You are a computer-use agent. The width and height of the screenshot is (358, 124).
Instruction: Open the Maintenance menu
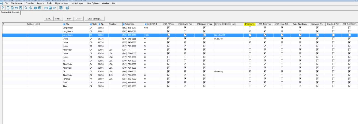click(x=17, y=3)
